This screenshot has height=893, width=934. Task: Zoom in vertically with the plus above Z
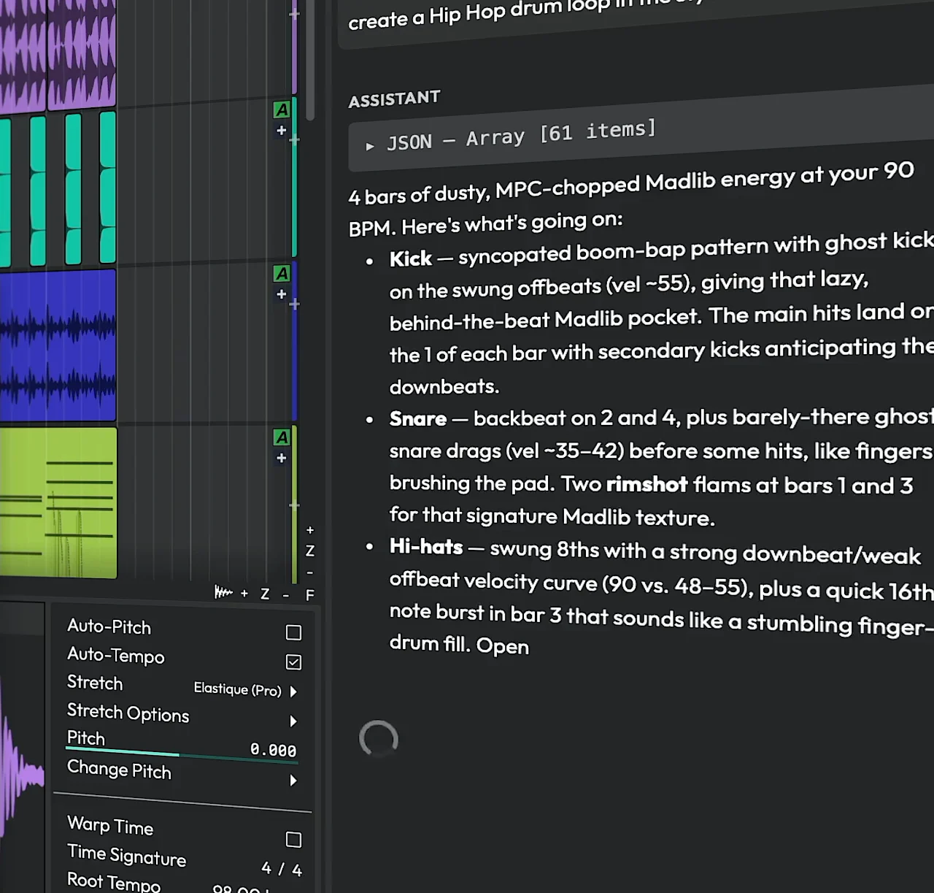pyautogui.click(x=310, y=530)
